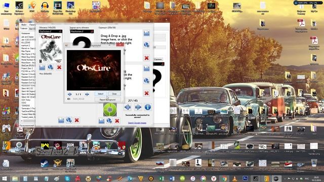Open the Search Google Images link
This screenshot has height=182, width=324.
pos(137,123)
